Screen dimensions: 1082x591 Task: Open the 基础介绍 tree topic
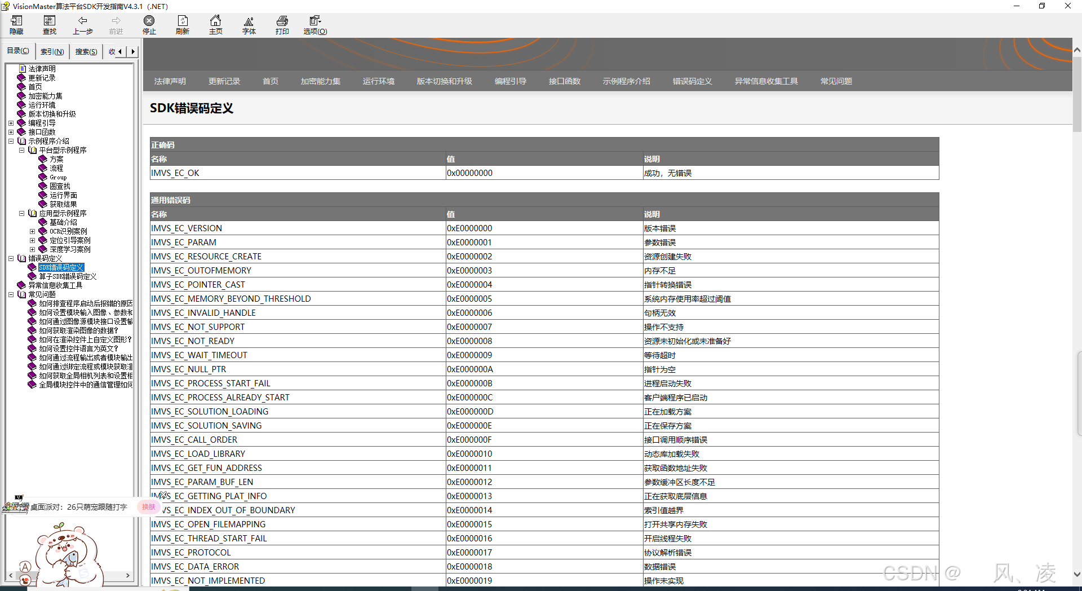tap(63, 222)
